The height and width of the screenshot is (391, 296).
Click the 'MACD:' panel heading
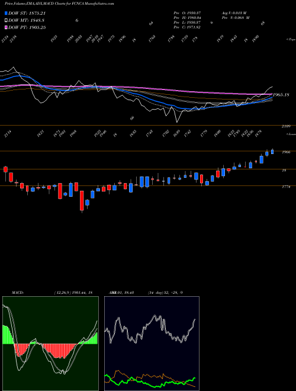pos(18,293)
